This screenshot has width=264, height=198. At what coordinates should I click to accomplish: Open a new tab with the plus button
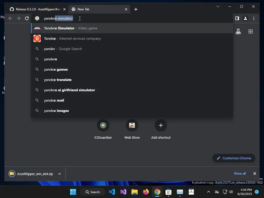pos(136,9)
